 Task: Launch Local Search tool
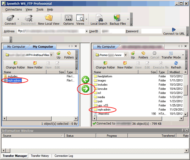coord(99,20)
